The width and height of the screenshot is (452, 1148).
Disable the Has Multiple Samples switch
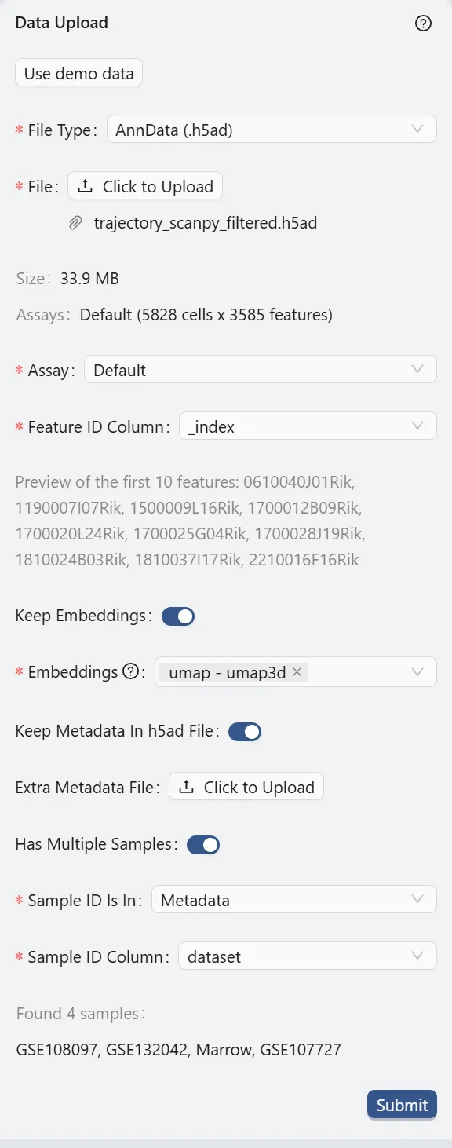pyautogui.click(x=204, y=844)
